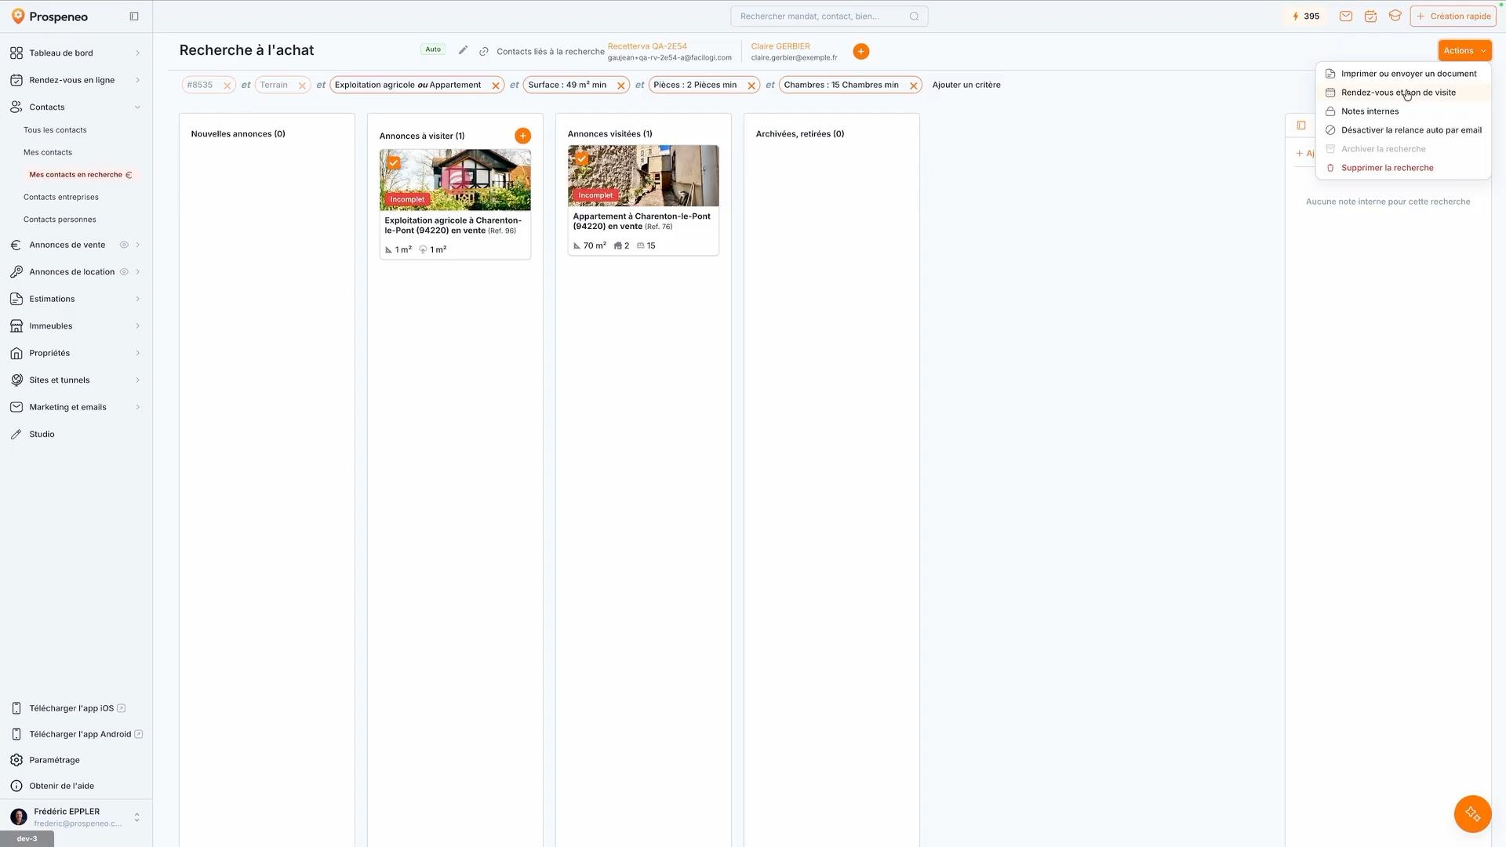Open the calendar icon in top bar
The height and width of the screenshot is (847, 1506).
1370,16
